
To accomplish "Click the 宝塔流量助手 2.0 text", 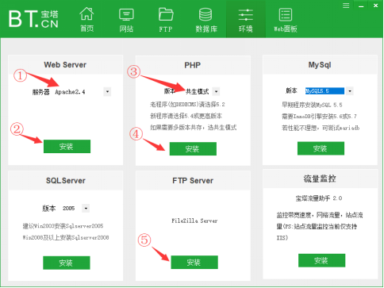I will (x=319, y=198).
